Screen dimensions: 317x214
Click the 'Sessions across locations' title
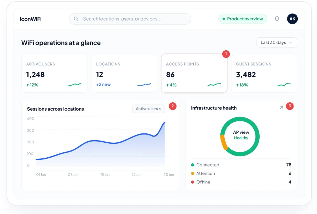[56, 109]
